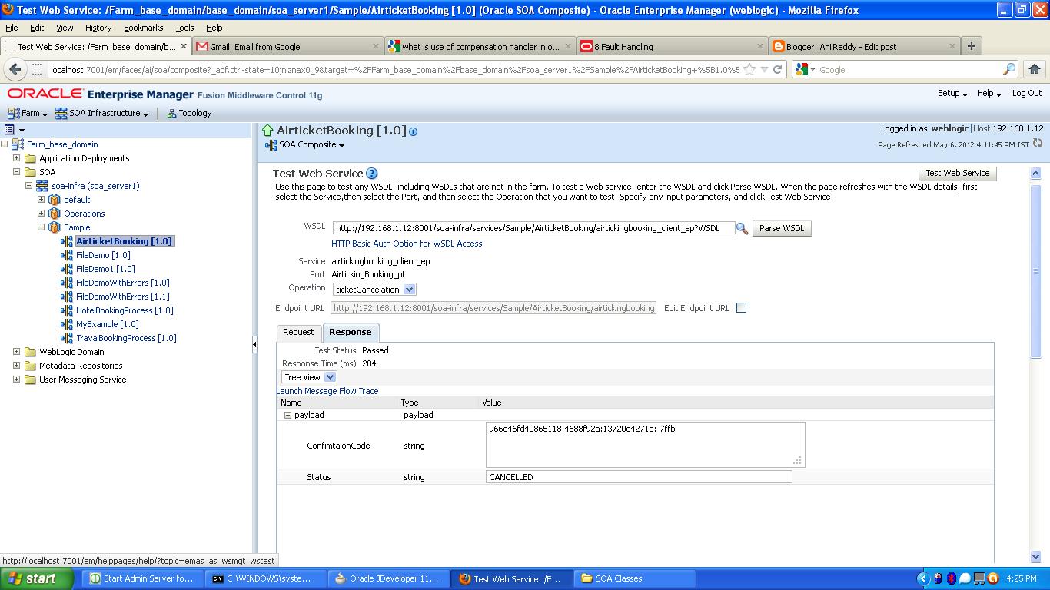Image resolution: width=1050 pixels, height=590 pixels.
Task: Click the vertical scrollbar down arrow
Action: click(1035, 557)
